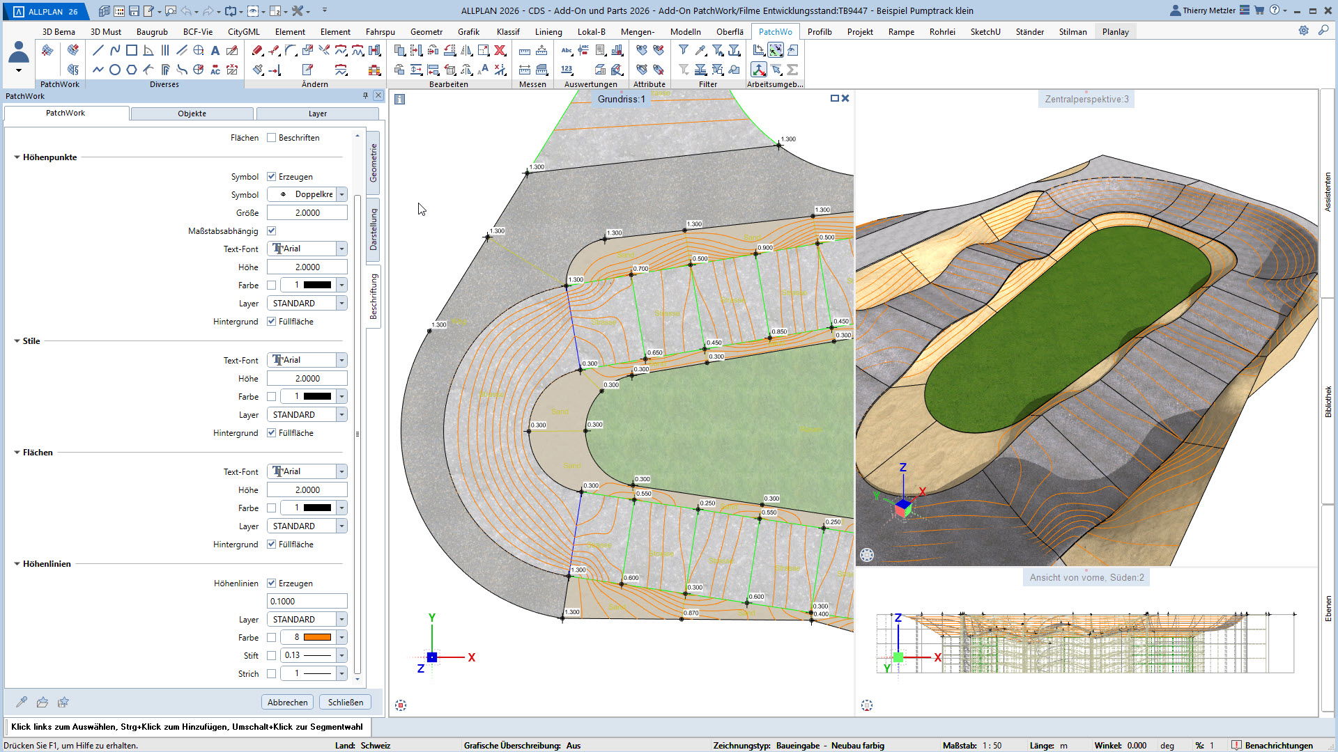This screenshot has height=752, width=1338.
Task: Select the Circle tool in Diverses
Action: tap(114, 70)
